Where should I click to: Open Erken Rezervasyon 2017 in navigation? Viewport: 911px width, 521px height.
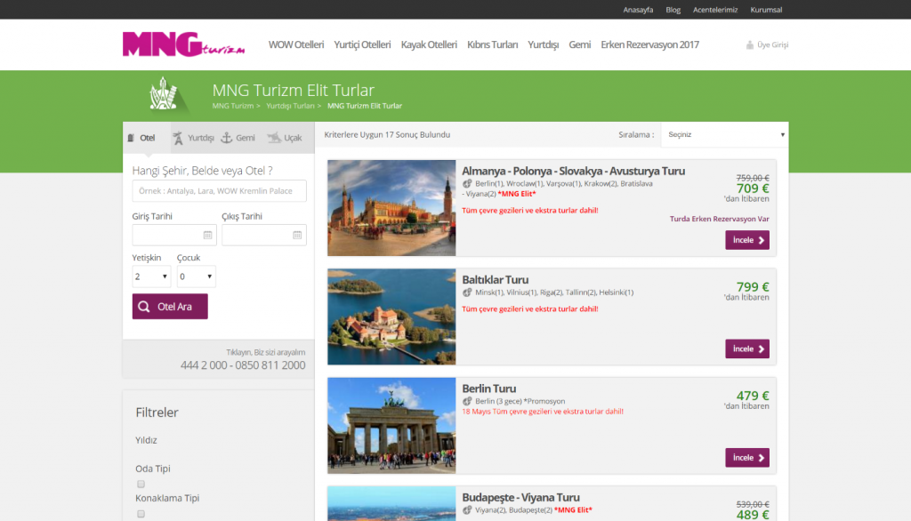(x=649, y=44)
